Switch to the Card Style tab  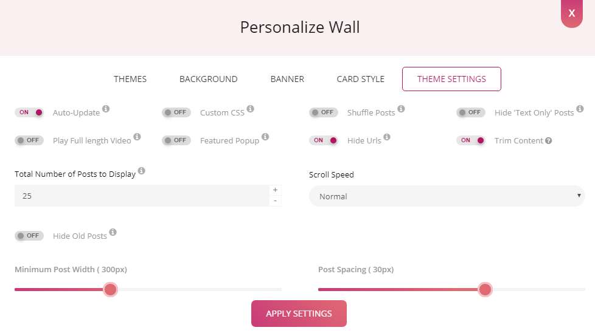point(360,79)
